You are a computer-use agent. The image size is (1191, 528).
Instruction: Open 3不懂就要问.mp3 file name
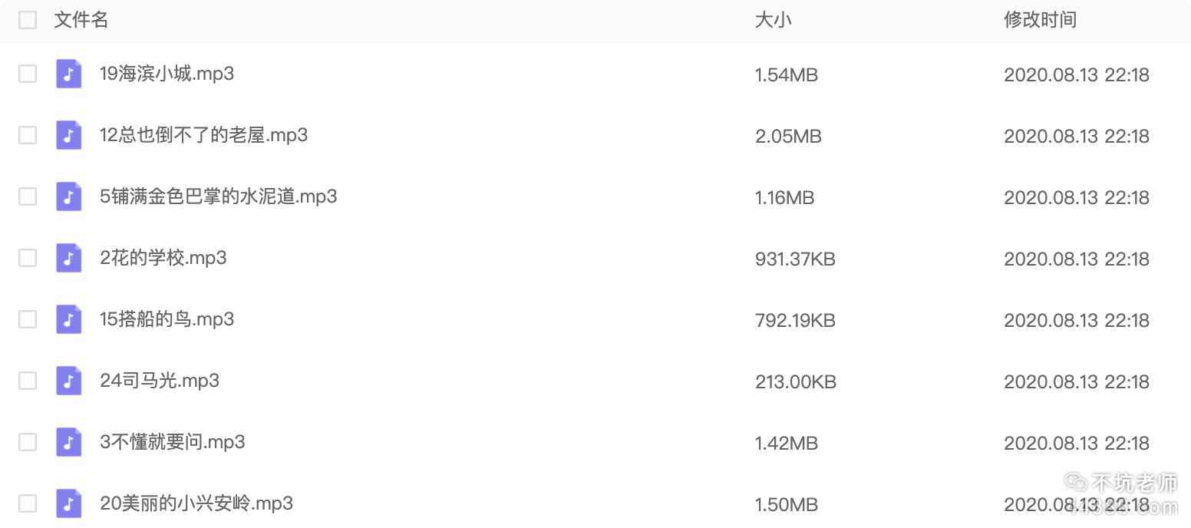click(x=172, y=442)
